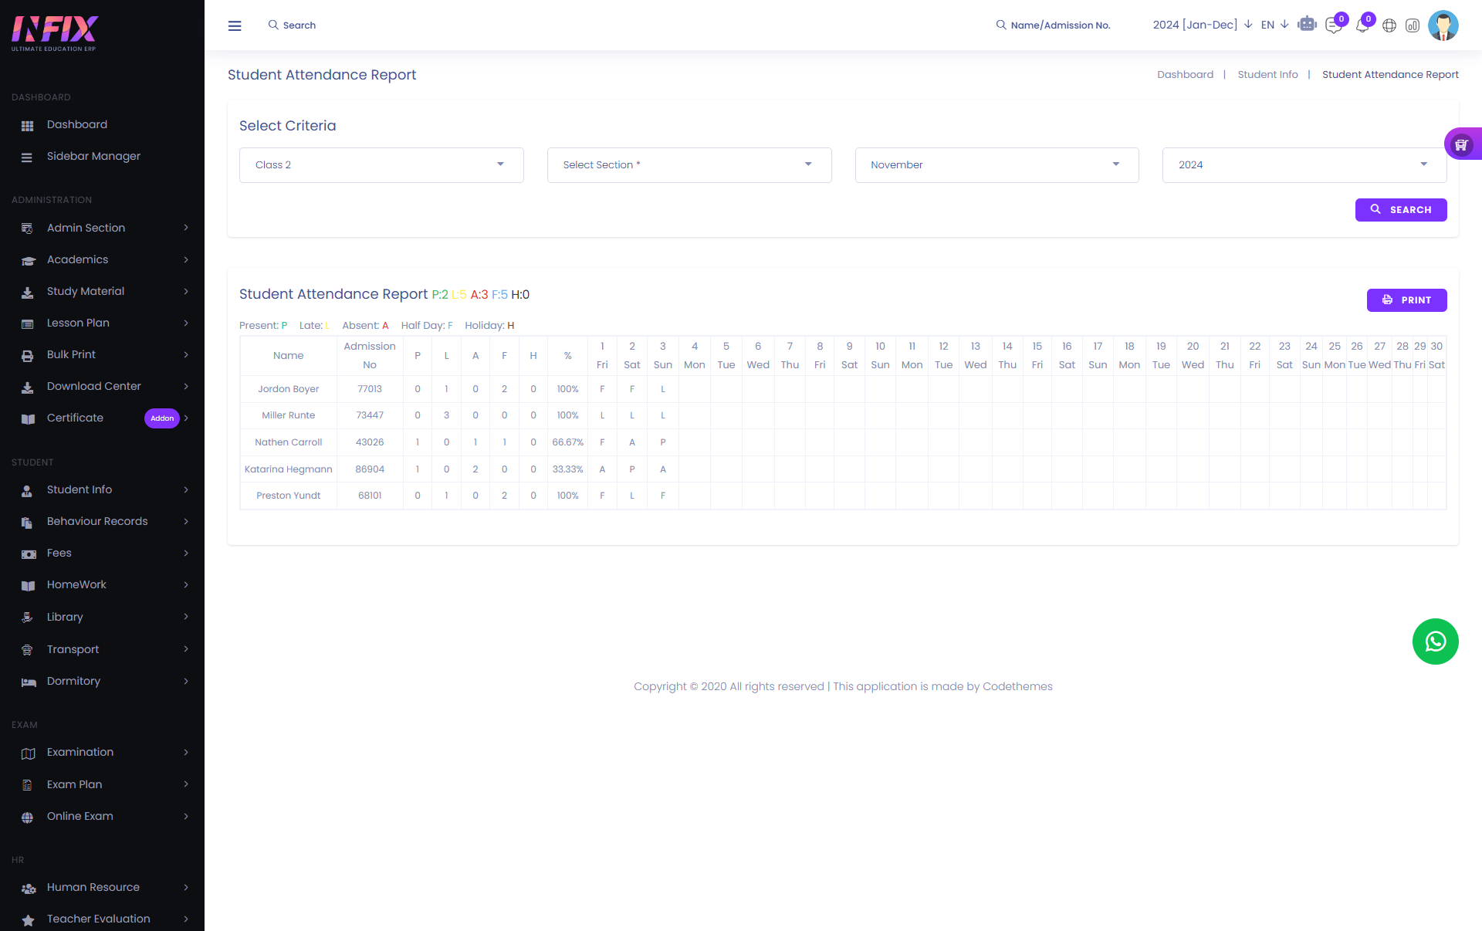Open Dashboard from the sidebar

[x=77, y=124]
